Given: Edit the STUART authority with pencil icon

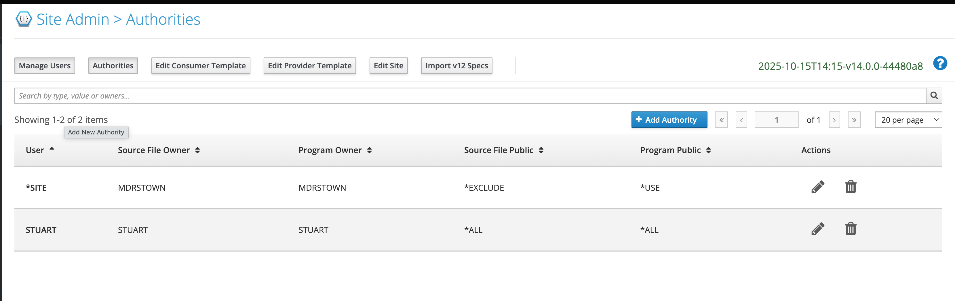Looking at the screenshot, I should pyautogui.click(x=817, y=229).
